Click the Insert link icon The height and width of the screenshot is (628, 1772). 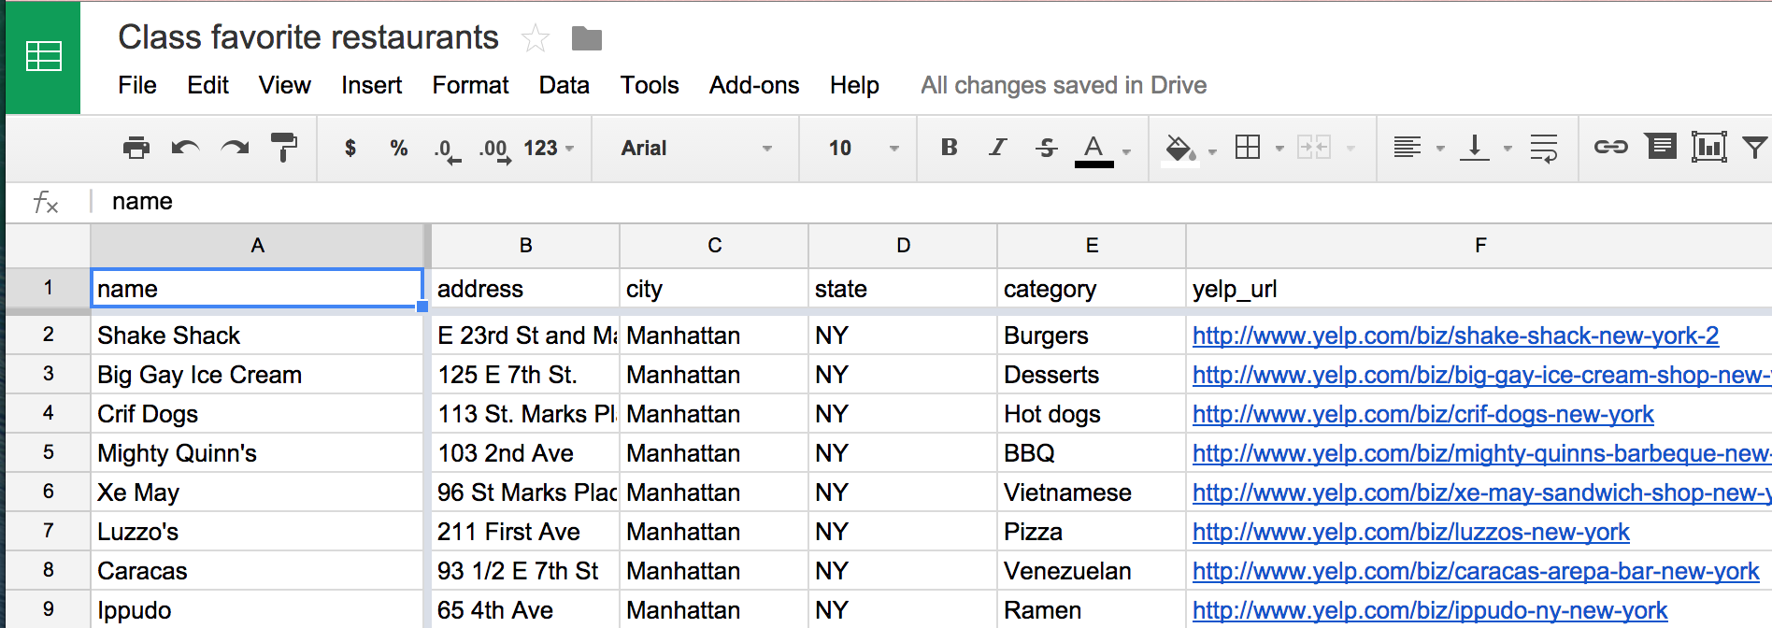click(1610, 147)
